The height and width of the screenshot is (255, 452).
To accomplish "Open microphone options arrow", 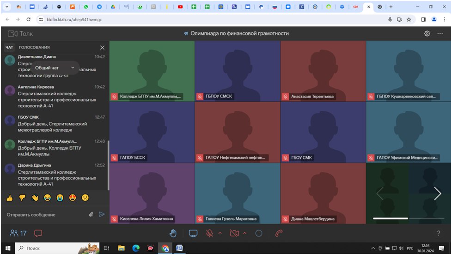I will [x=220, y=233].
